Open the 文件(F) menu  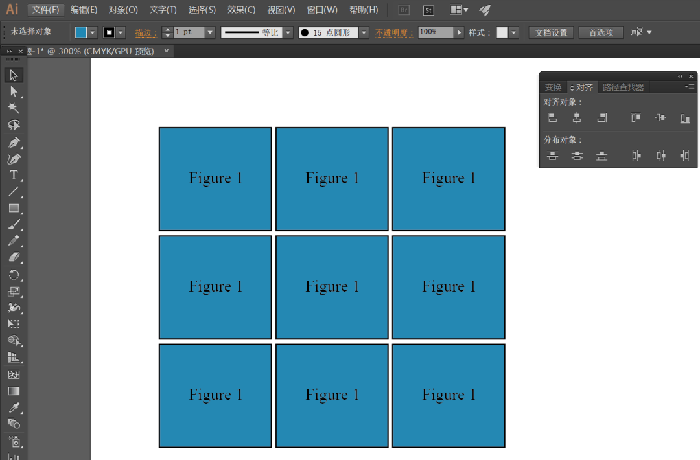pos(46,10)
